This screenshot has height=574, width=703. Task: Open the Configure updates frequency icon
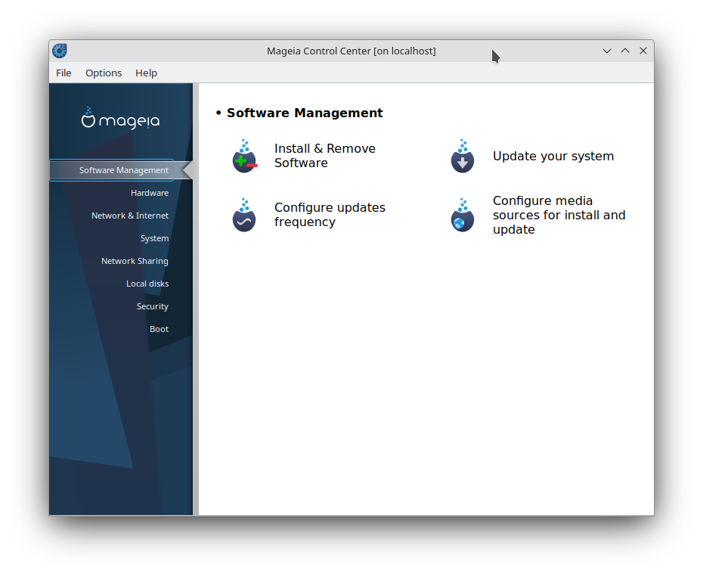244,215
